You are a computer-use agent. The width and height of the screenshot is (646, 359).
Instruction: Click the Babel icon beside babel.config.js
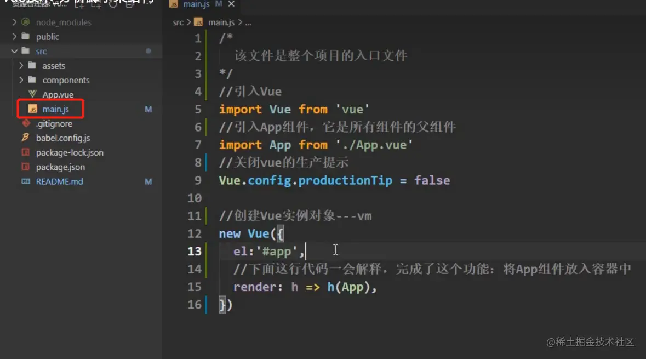tap(26, 138)
